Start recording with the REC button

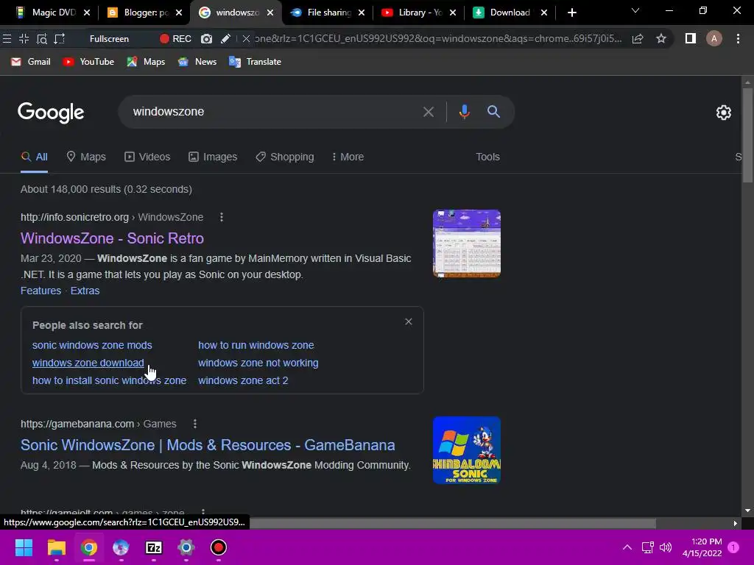(x=175, y=39)
